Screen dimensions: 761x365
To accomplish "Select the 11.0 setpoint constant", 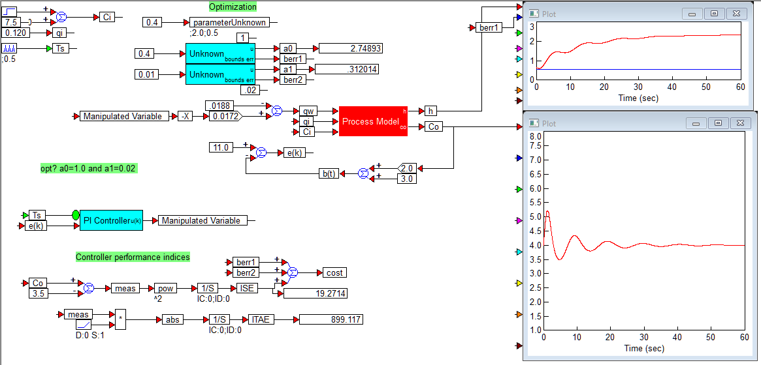I will (x=221, y=147).
